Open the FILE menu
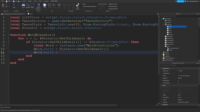 (x=2, y=1)
